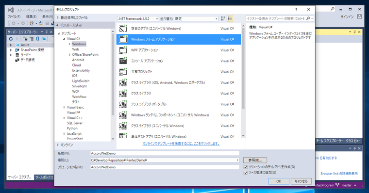The width and height of the screenshot is (369, 193).
Task: Toggle ソース管理に追加 checkbox
Action: (246, 173)
